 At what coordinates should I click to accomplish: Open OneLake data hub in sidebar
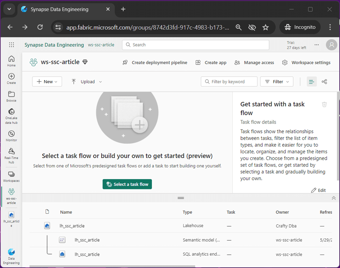[11, 116]
